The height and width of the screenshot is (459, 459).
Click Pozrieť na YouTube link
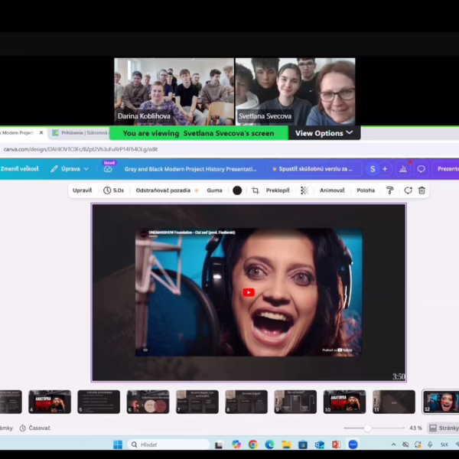pyautogui.click(x=337, y=350)
